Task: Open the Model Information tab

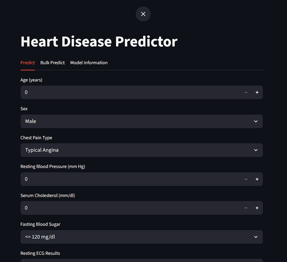Action: 89,63
